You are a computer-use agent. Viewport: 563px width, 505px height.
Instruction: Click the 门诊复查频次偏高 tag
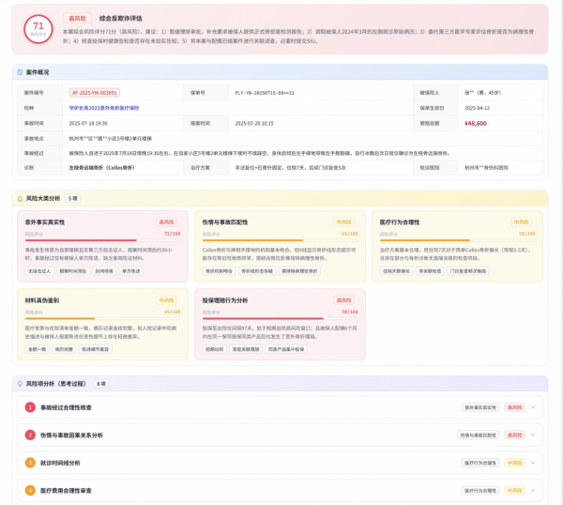point(468,271)
